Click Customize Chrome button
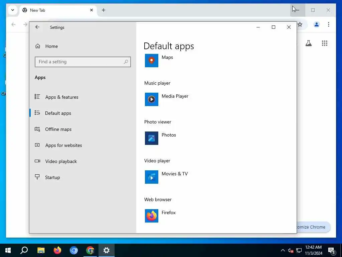Screen dimensions: 342x257 pyautogui.click(x=313, y=227)
